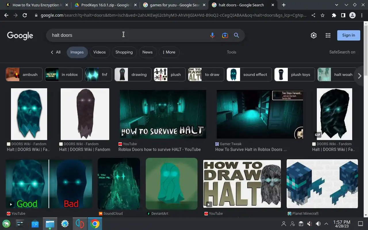
Task: Open the Chrome side panel icon
Action: coord(343,16)
